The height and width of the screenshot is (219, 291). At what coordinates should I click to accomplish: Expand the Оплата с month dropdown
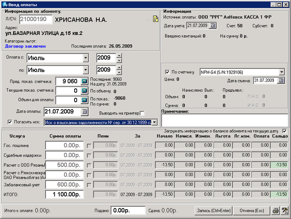click(85, 58)
